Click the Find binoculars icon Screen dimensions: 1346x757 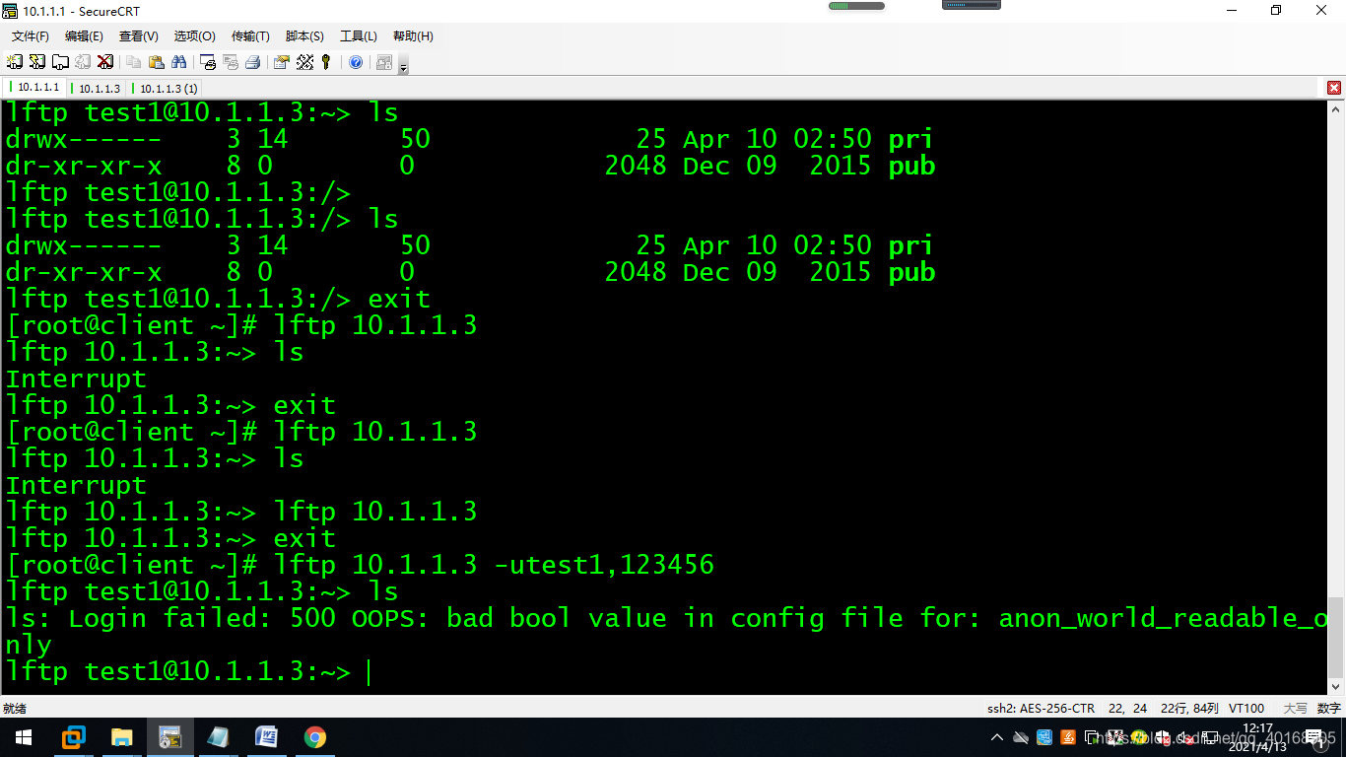[x=179, y=62]
